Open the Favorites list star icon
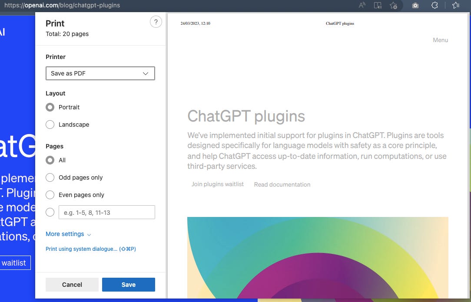This screenshot has width=471, height=302. [456, 5]
